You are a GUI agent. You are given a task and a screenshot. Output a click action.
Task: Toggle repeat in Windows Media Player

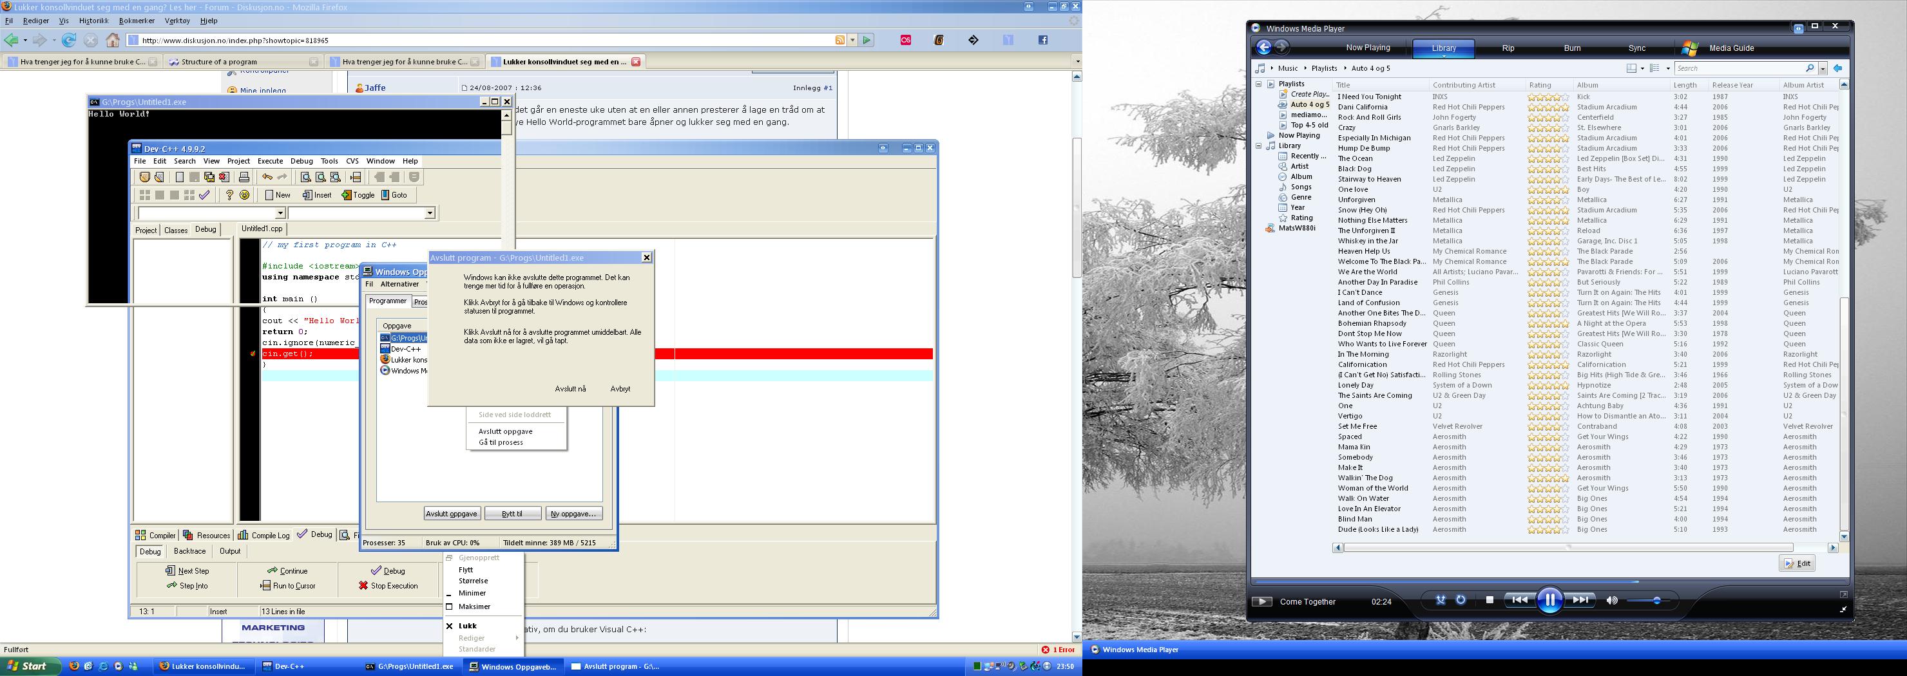1461,600
